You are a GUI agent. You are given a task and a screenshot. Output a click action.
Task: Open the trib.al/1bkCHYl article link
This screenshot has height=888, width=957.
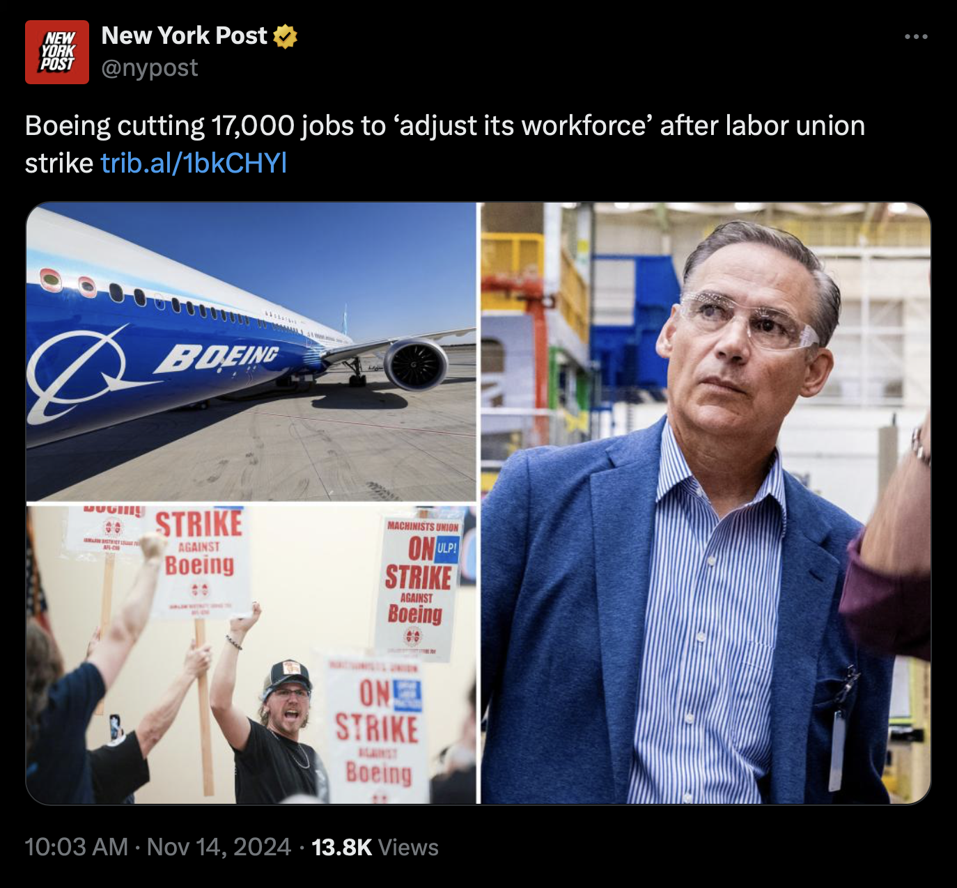point(194,163)
